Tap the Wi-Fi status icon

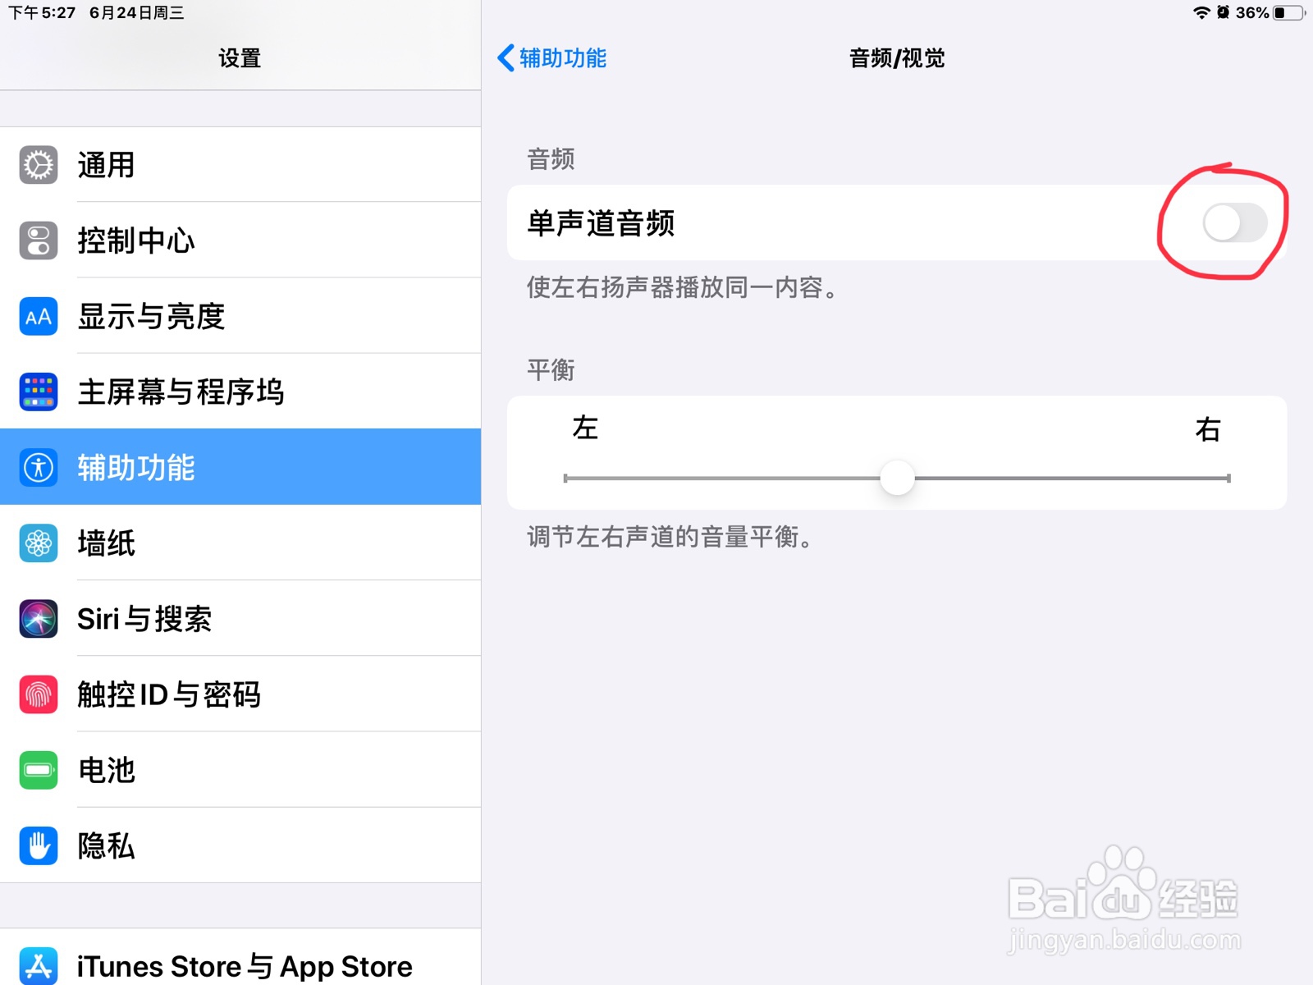click(1201, 12)
